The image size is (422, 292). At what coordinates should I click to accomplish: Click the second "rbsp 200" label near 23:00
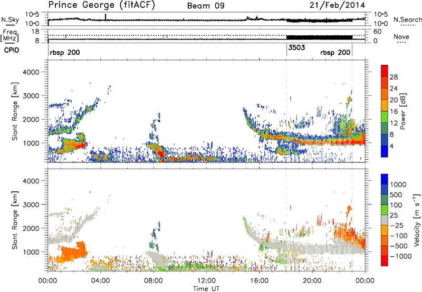(x=335, y=52)
